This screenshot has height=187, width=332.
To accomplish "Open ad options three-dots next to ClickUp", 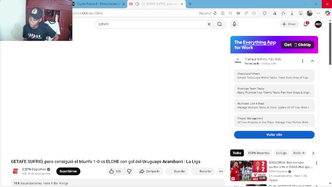I will [x=303, y=61].
